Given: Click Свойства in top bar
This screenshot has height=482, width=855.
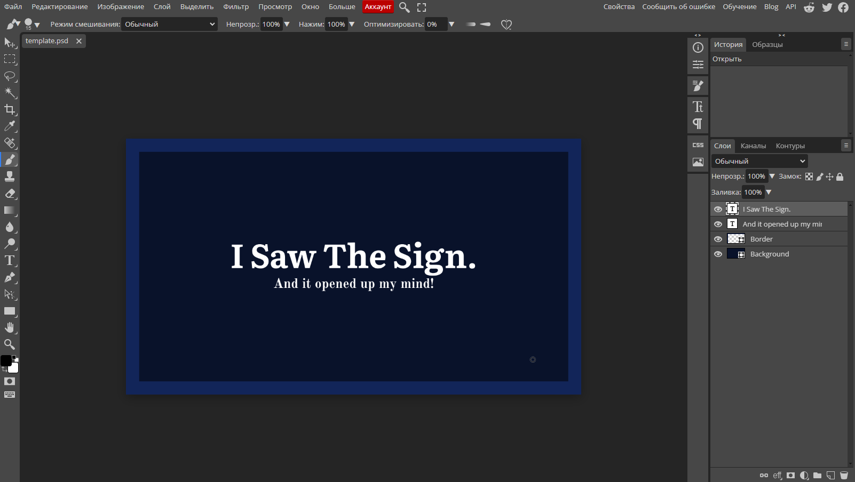Looking at the screenshot, I should pyautogui.click(x=619, y=6).
